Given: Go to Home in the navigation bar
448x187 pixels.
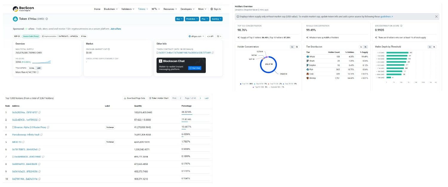Looking at the screenshot, I should 97,9.
